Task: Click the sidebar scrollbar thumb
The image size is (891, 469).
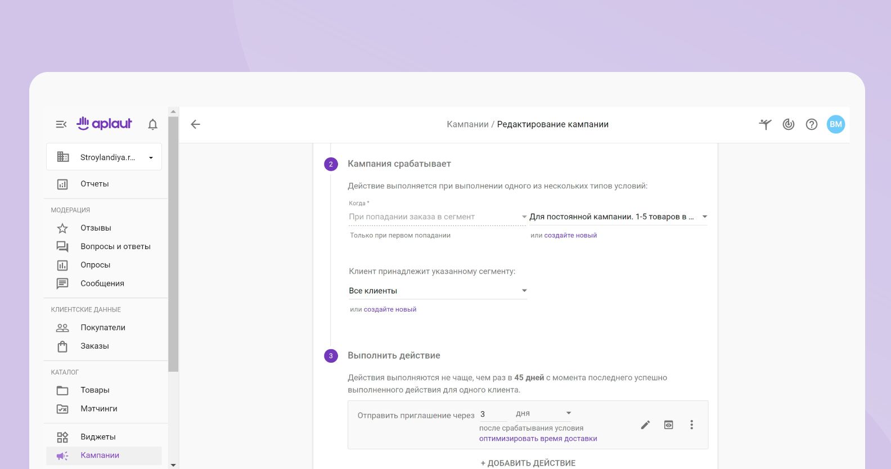Action: 173,244
